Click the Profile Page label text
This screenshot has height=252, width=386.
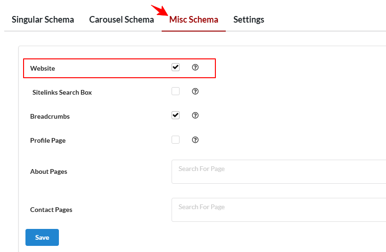48,140
